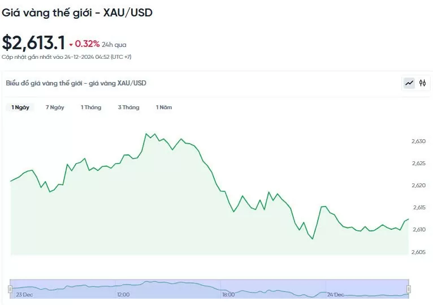433x305 pixels.
Task: Click the red down-arrow change indicator
Action: (71, 45)
